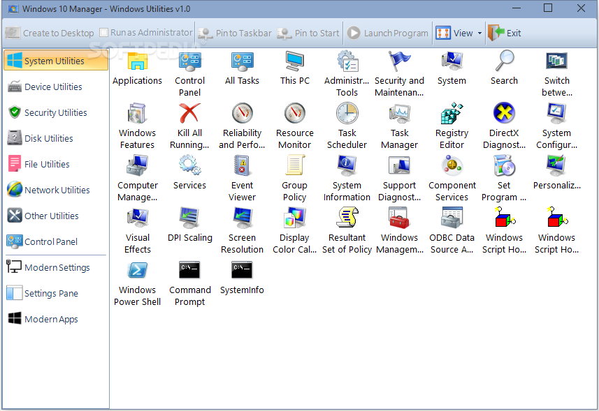The width and height of the screenshot is (599, 411).
Task: Select Display Color Calibration icon
Action: click(x=294, y=218)
